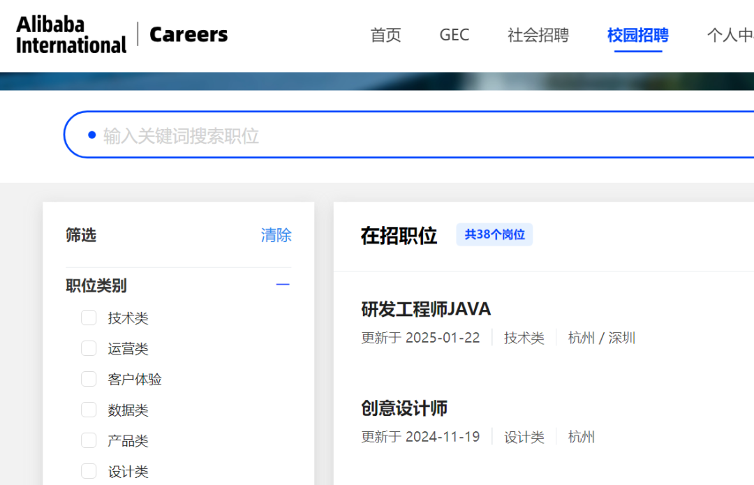The image size is (754, 485).
Task: Check the 客户体验 filter checkbox
Action: (x=89, y=379)
